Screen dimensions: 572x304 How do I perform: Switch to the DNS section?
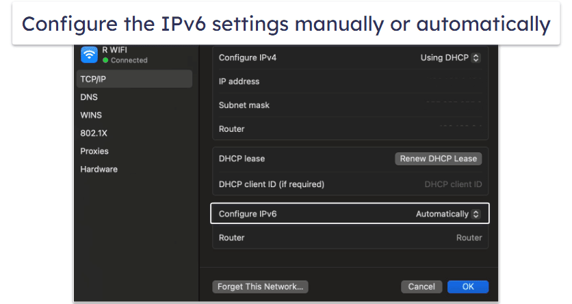(89, 97)
